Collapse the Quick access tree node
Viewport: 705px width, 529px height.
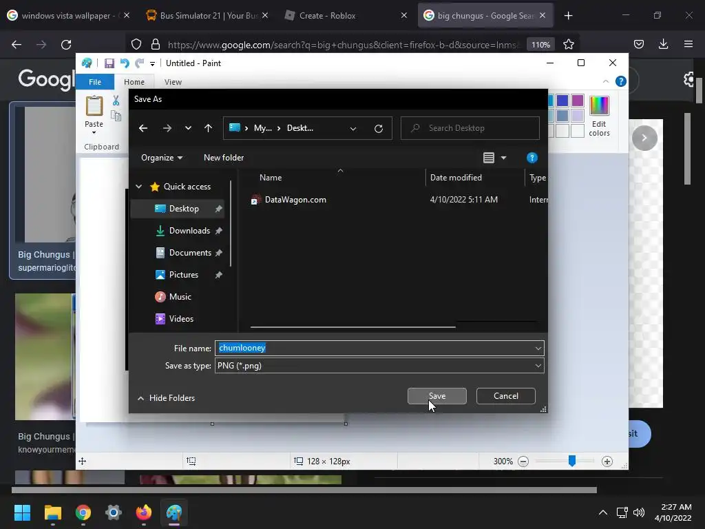[x=139, y=187]
